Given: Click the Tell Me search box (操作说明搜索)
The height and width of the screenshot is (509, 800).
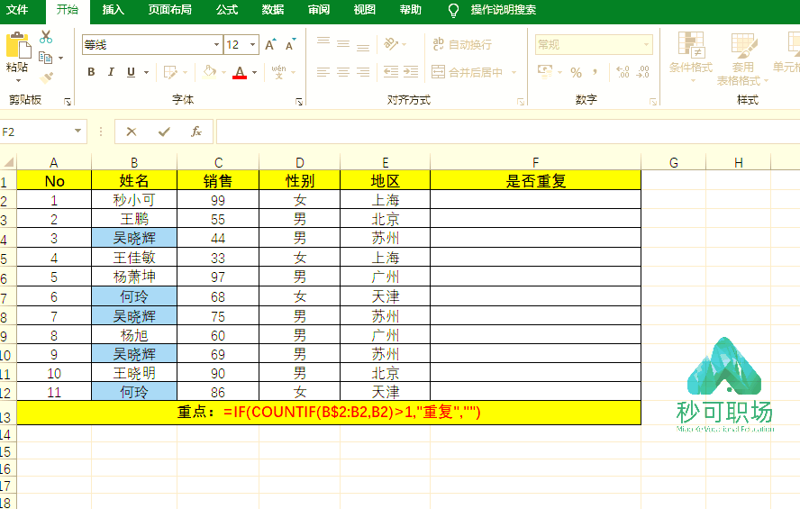Looking at the screenshot, I should click(503, 10).
